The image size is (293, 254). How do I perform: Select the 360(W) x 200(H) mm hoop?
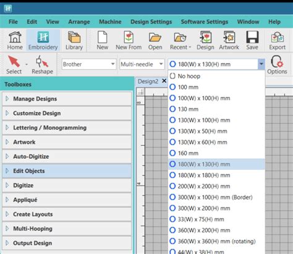click(x=216, y=231)
